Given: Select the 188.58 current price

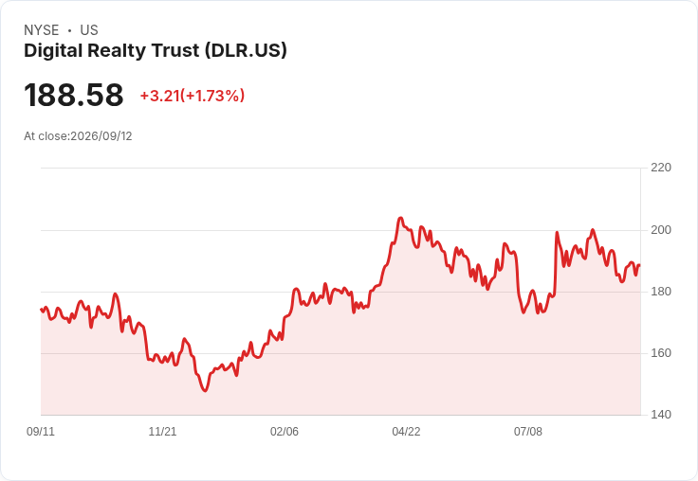Looking at the screenshot, I should coord(73,95).
